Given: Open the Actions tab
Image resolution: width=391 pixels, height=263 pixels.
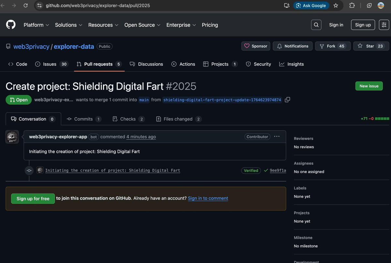Looking at the screenshot, I should 183,64.
